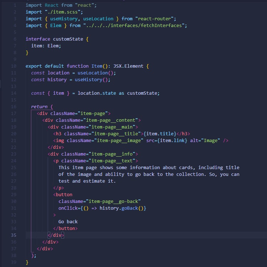Screen dimensions: 267x267
Task: Click the "item-page__go-back" className string
Action: point(113,201)
